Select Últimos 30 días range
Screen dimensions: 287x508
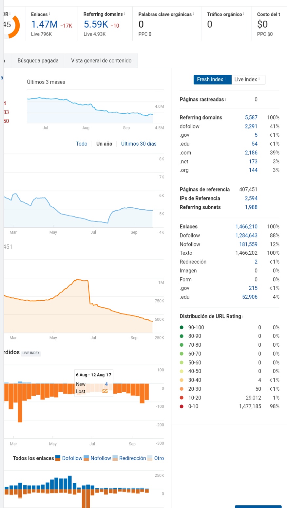click(139, 144)
